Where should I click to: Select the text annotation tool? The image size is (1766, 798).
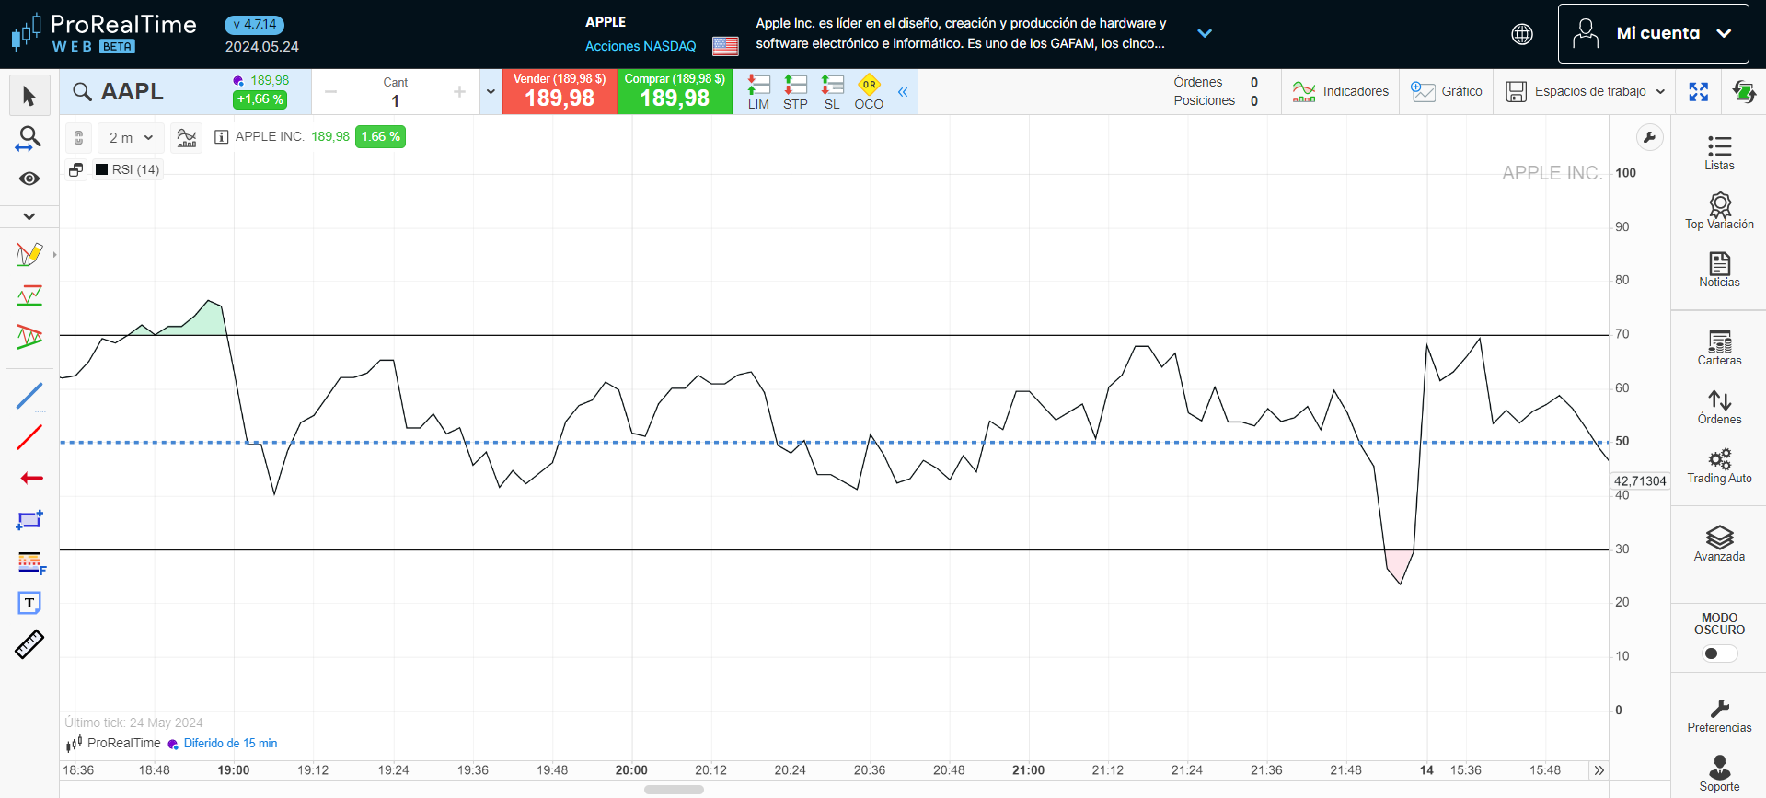(29, 603)
